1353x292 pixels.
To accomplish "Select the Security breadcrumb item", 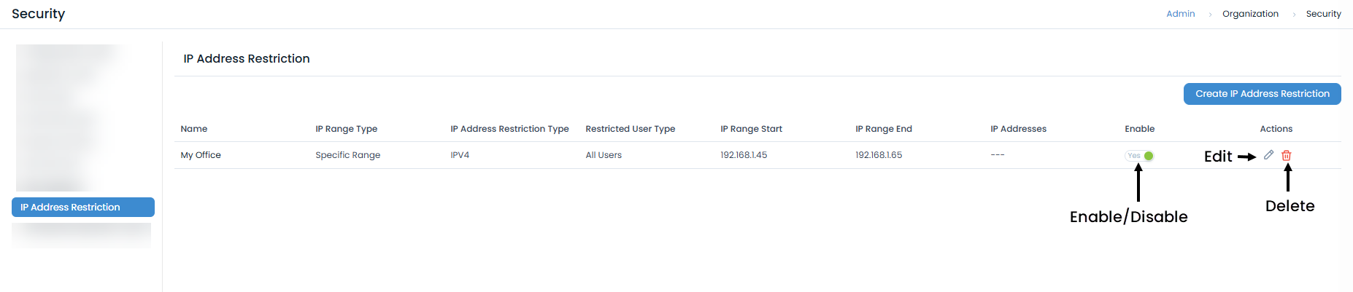I will [1323, 14].
